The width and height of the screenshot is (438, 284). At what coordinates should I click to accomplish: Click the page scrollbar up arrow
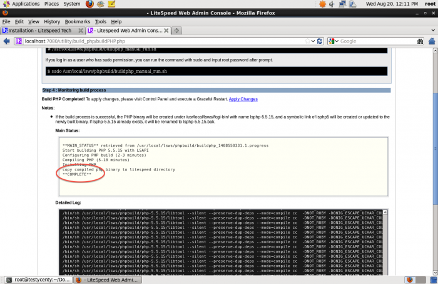pos(435,50)
